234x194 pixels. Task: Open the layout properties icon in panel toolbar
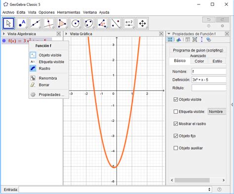[188, 39]
